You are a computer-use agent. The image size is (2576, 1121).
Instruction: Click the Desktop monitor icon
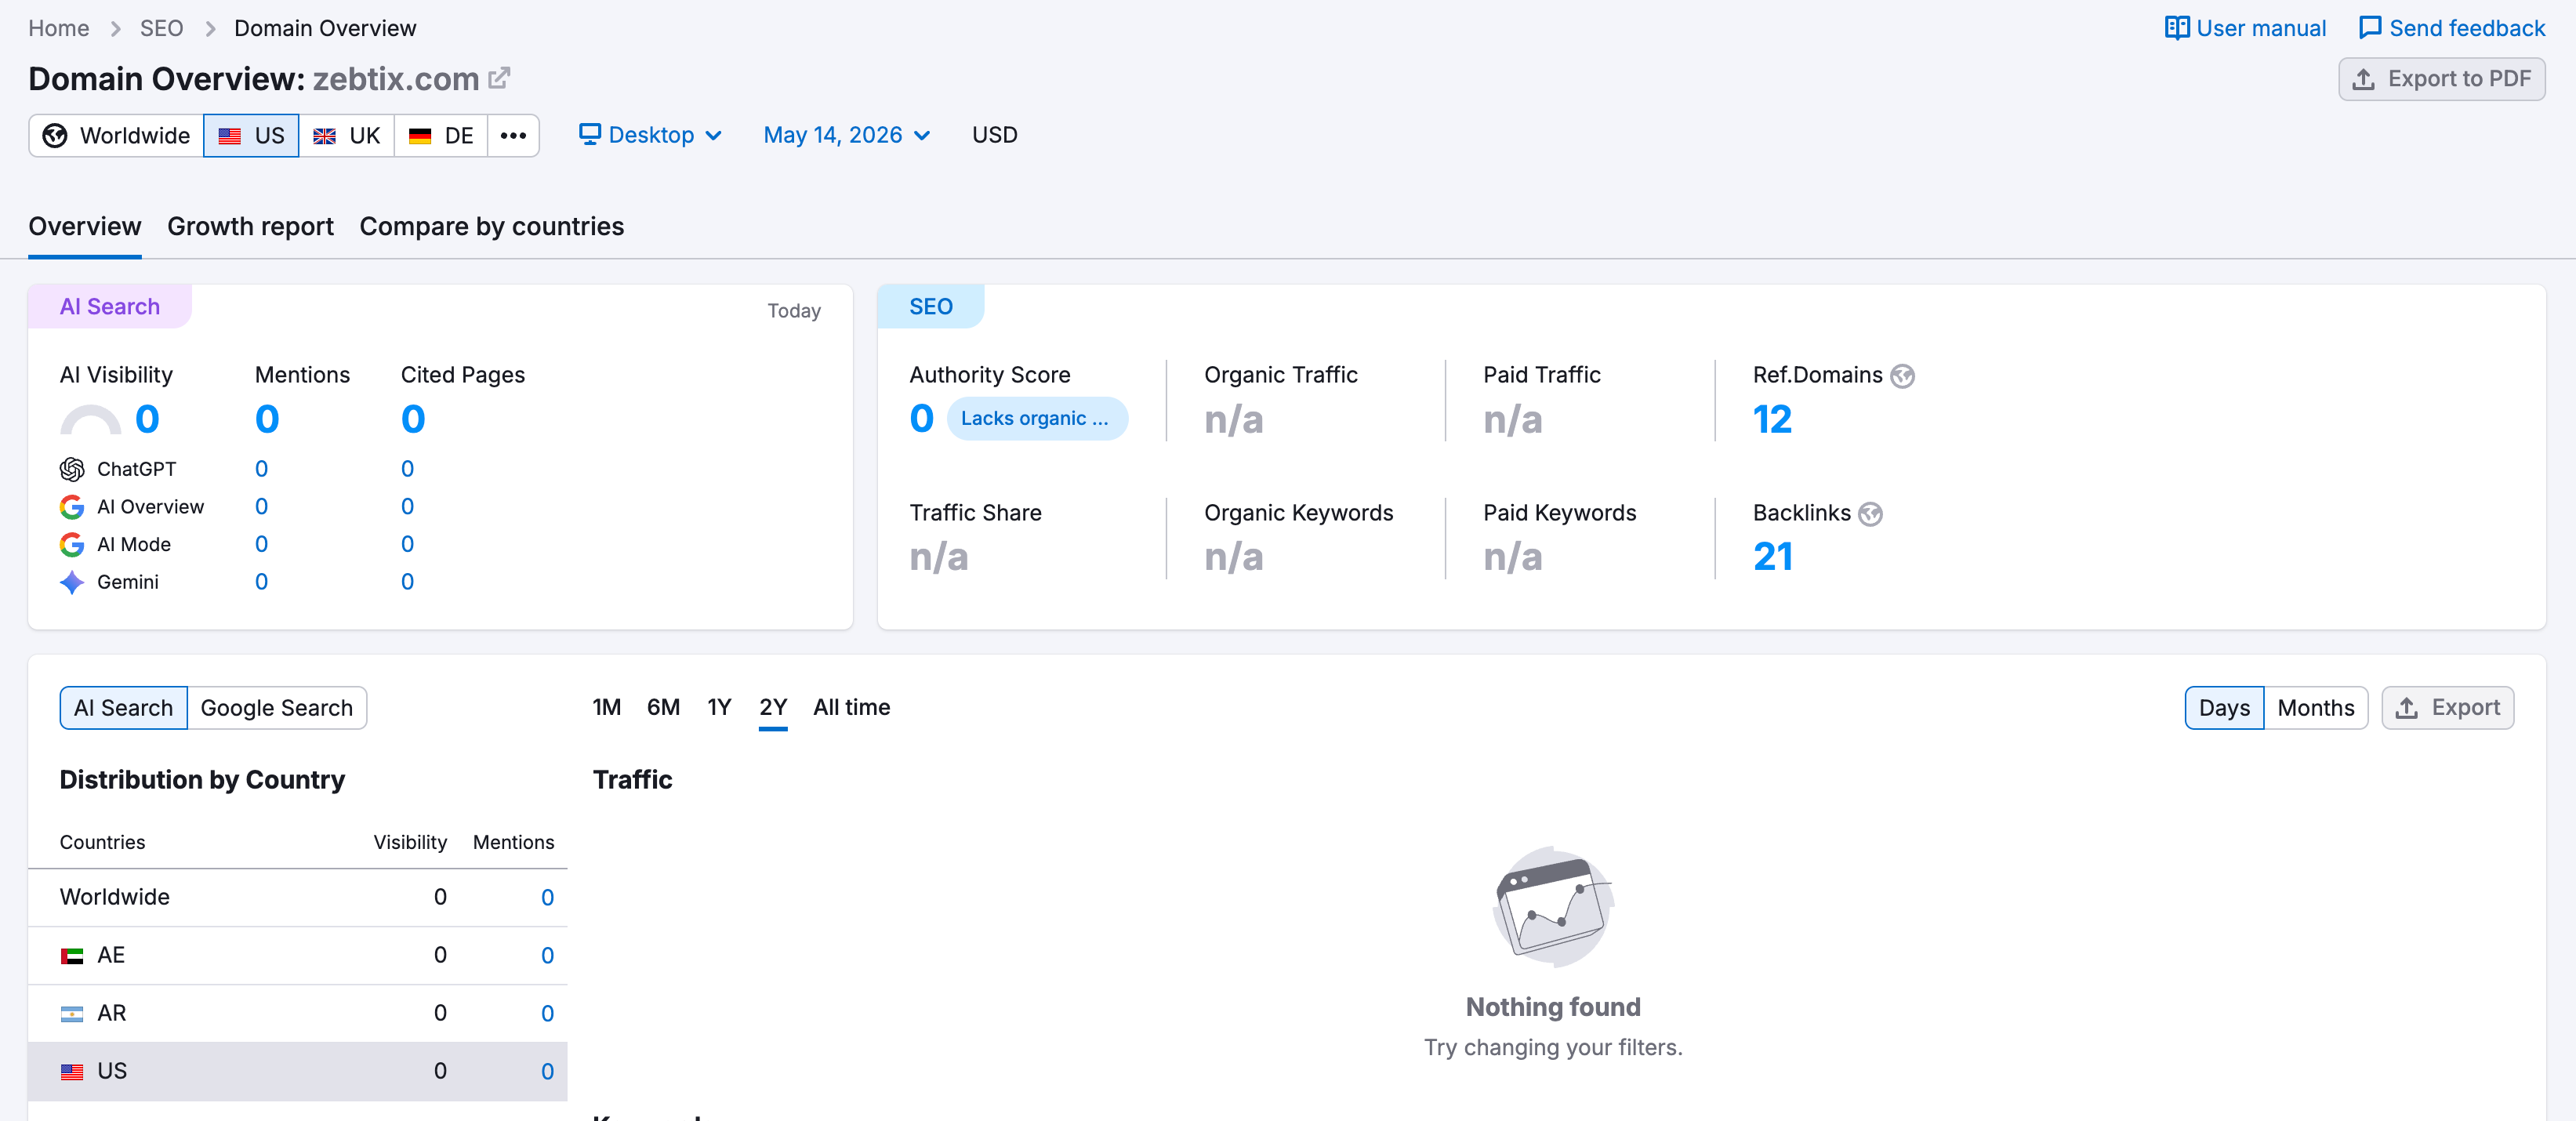click(590, 134)
